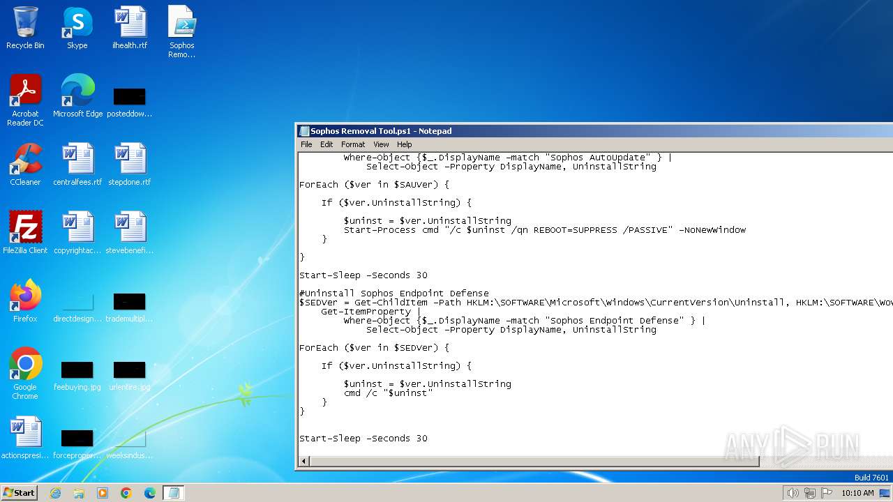The image size is (893, 502).
Task: Select the actionspresi... document icon
Action: (x=25, y=438)
